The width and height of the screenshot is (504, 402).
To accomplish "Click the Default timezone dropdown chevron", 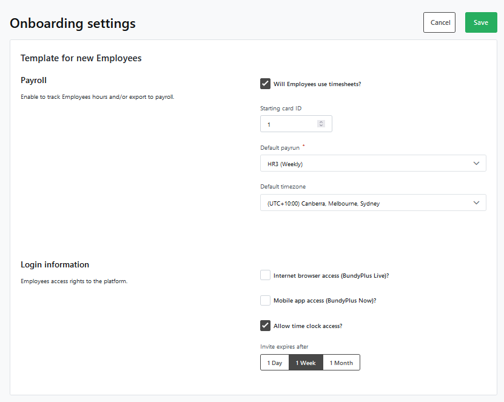I will tap(477, 203).
